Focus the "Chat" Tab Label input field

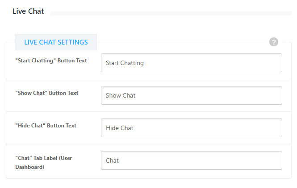(191, 160)
